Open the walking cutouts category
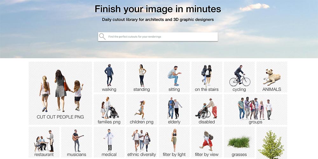Viewport: 318px width, 159px height. pyautogui.click(x=109, y=77)
